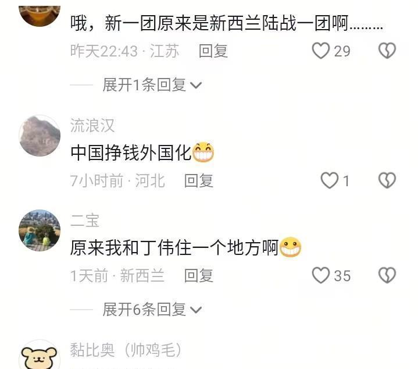The width and height of the screenshot is (418, 369).
Task: Expand 展开6条回复 under 二宝's comment
Action: point(152,310)
